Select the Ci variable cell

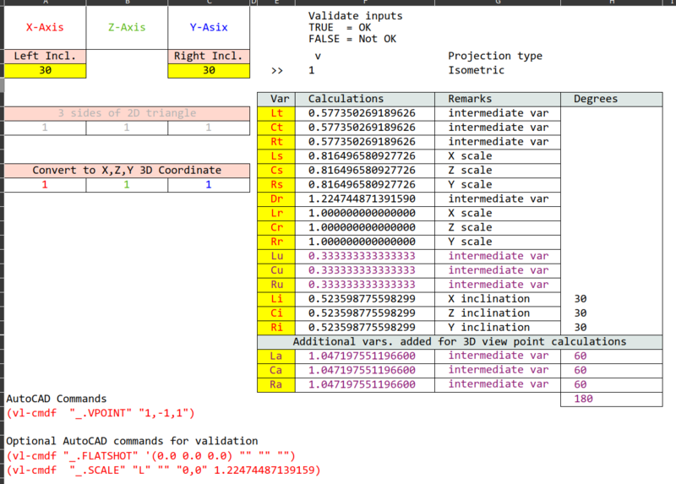tap(276, 313)
